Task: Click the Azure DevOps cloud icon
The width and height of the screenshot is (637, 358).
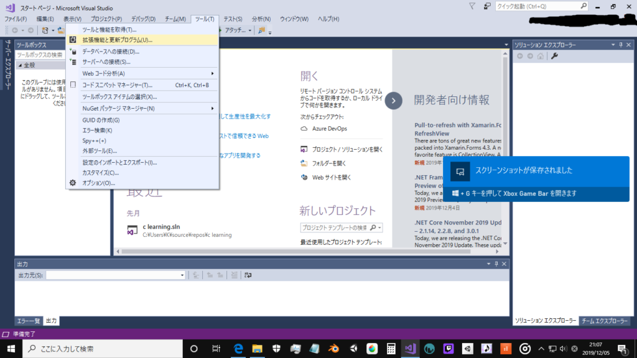Action: pyautogui.click(x=304, y=129)
